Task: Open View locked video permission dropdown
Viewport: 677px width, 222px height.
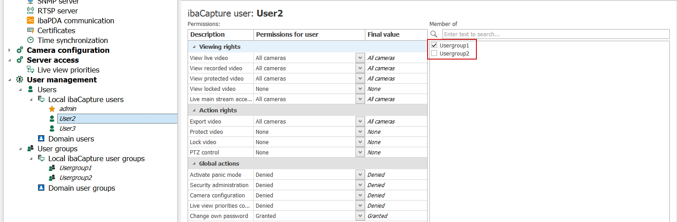Action: pyautogui.click(x=360, y=89)
